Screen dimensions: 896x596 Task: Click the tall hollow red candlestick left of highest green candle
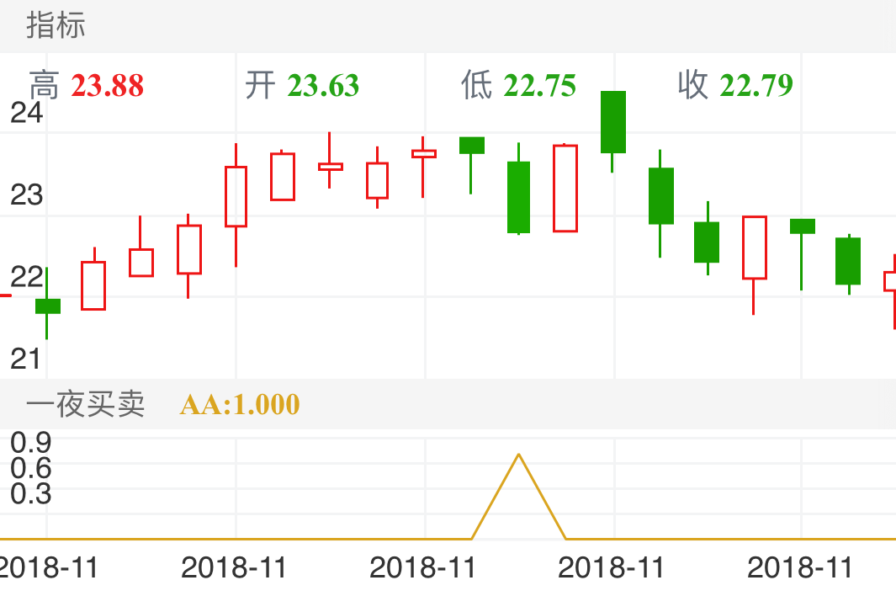pos(565,189)
